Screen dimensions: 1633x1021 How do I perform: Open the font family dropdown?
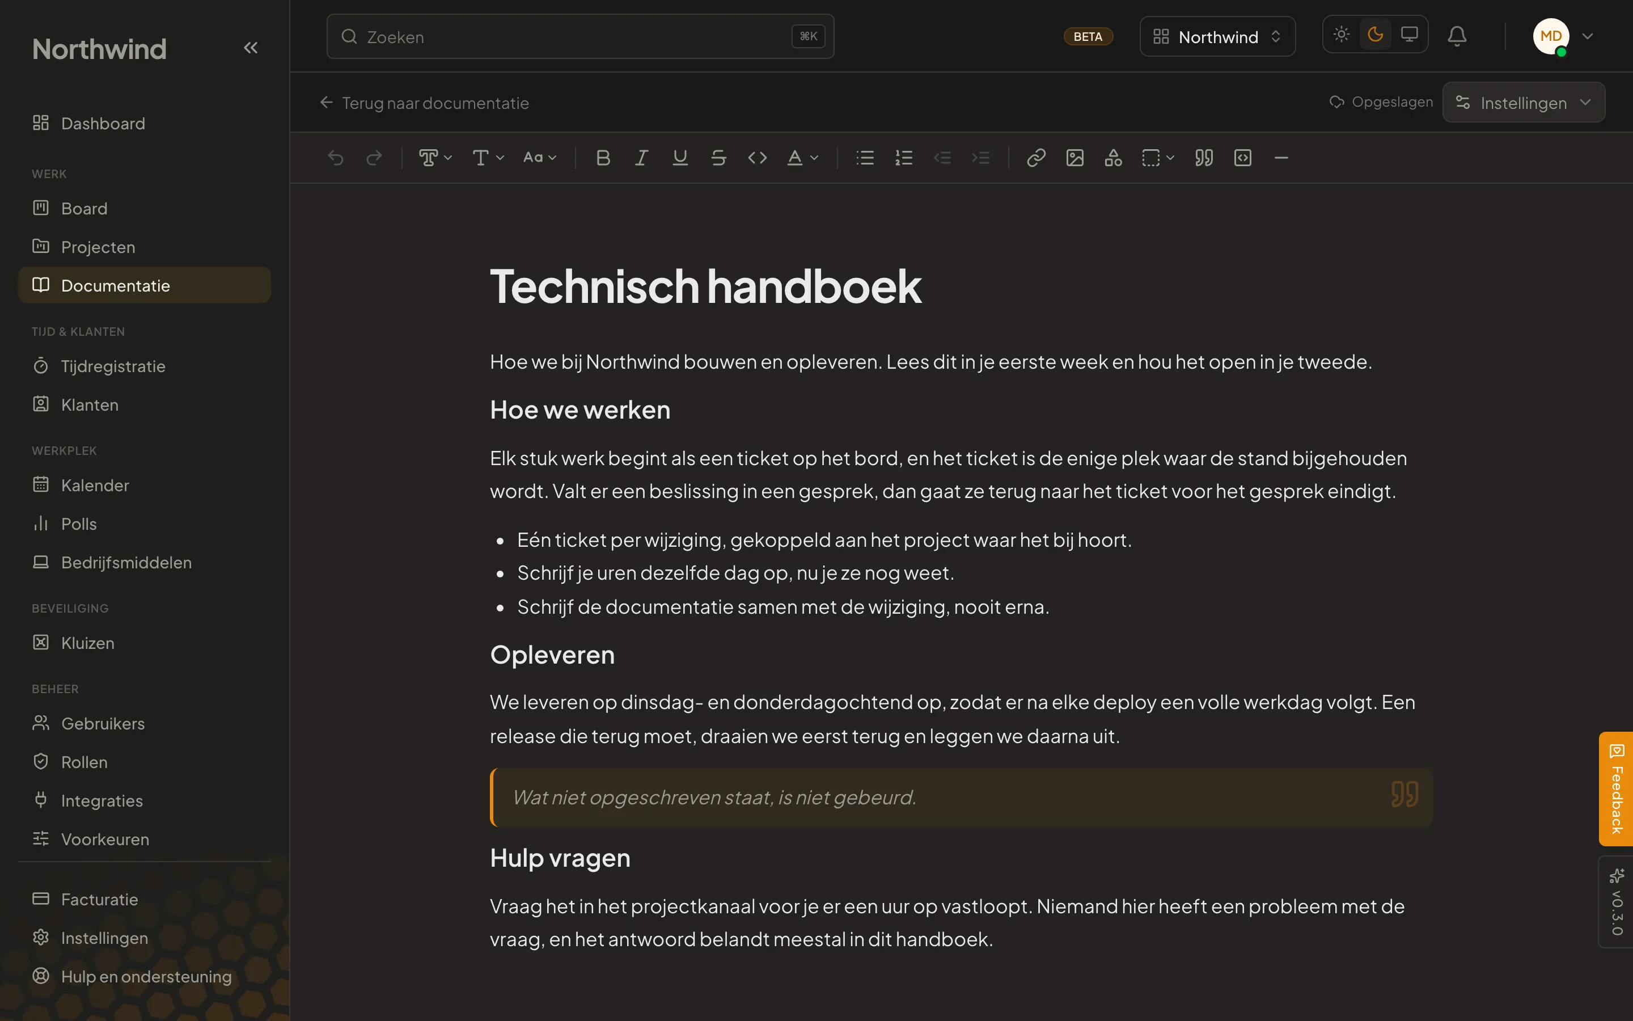[488, 158]
